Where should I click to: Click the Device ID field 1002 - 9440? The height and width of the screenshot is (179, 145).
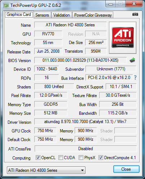pos(47,69)
